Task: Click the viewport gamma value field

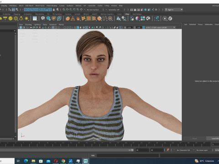Action: pyautogui.click(x=138, y=27)
